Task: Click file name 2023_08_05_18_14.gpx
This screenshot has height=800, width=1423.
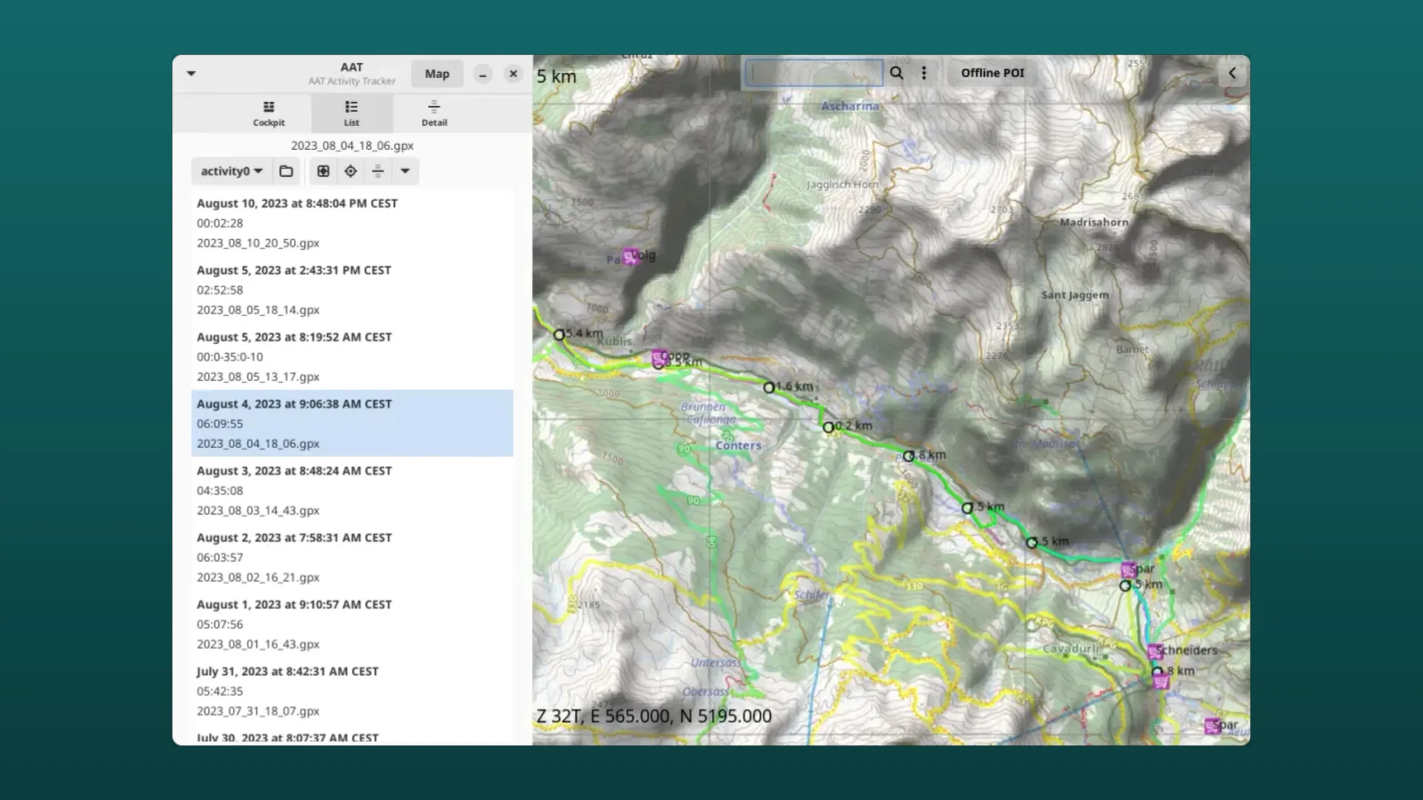Action: (258, 310)
